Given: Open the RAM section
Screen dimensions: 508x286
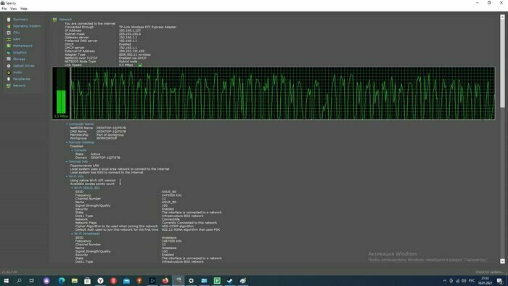Looking at the screenshot, I should pos(16,39).
